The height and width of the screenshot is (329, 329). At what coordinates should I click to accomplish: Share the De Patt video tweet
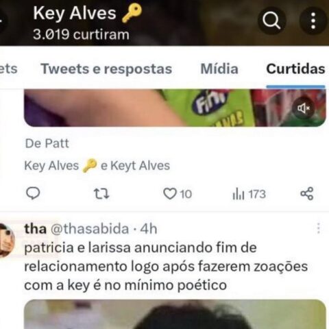pyautogui.click(x=307, y=194)
